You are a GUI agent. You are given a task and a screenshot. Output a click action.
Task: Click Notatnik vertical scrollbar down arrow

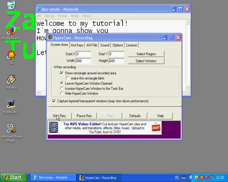(x=188, y=88)
